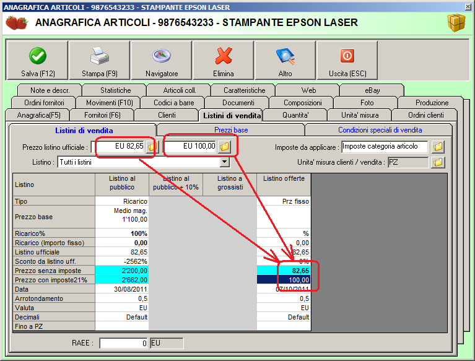
Task: Switch to Ordini fornitori tab
Action: pos(44,103)
